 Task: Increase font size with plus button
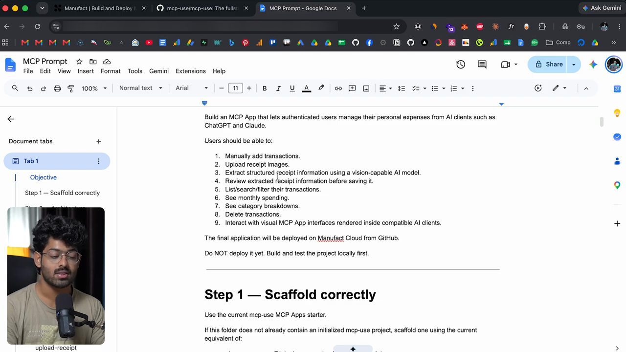(249, 88)
